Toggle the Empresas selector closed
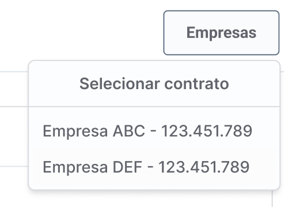Screen dimensions: 296x207 coord(221,33)
